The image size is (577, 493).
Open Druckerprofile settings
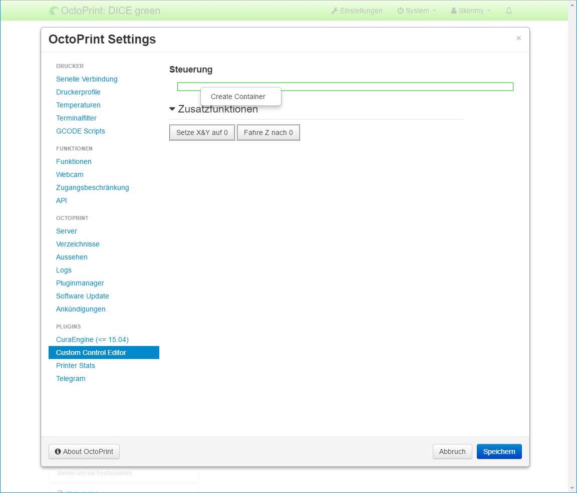click(x=78, y=92)
